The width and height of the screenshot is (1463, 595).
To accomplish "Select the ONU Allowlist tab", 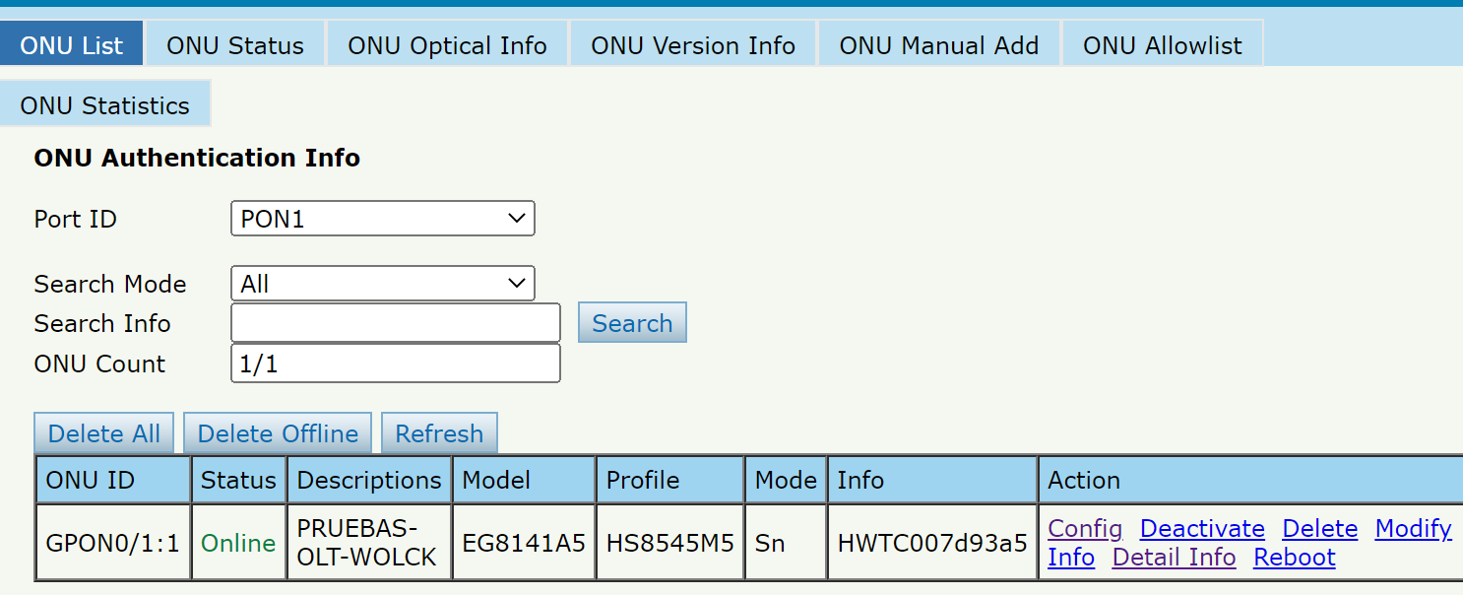I will point(1162,45).
